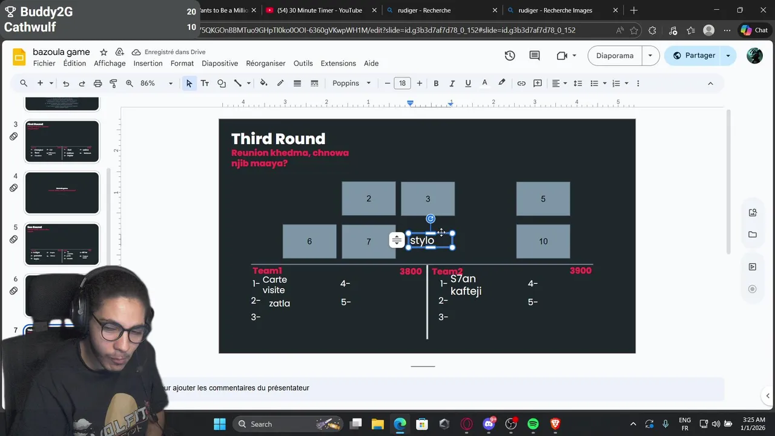Start the Diaporama slideshow

click(615, 56)
